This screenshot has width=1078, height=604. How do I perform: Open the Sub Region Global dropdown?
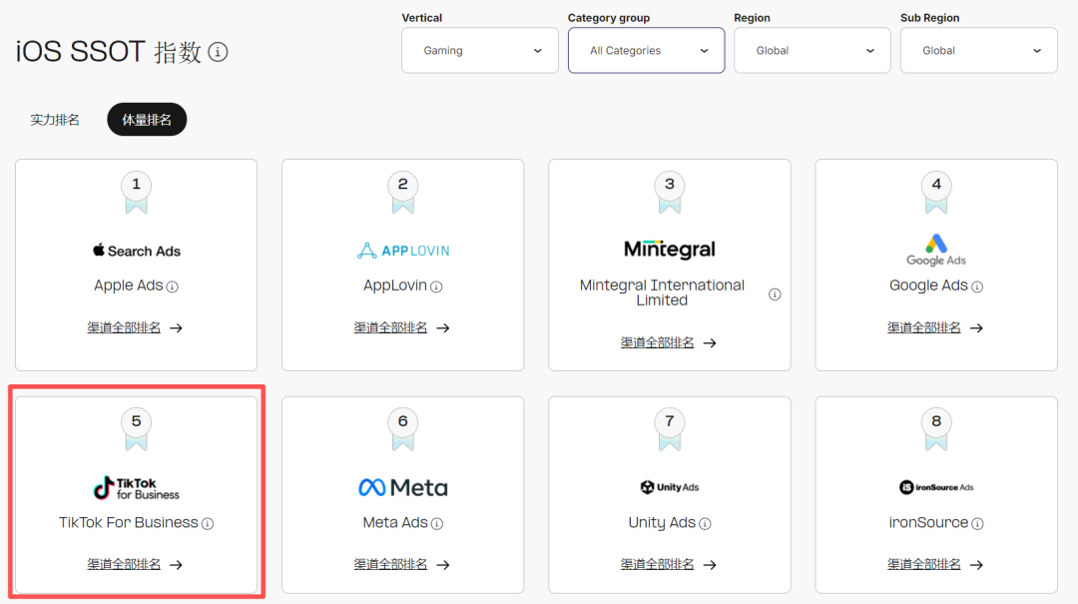(979, 50)
